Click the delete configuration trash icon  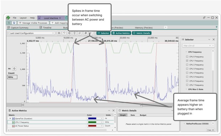(75, 33)
